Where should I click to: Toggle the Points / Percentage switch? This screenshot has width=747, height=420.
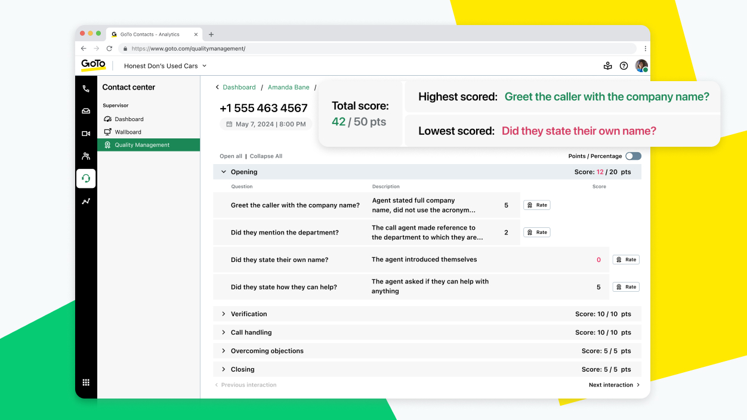[x=633, y=156]
